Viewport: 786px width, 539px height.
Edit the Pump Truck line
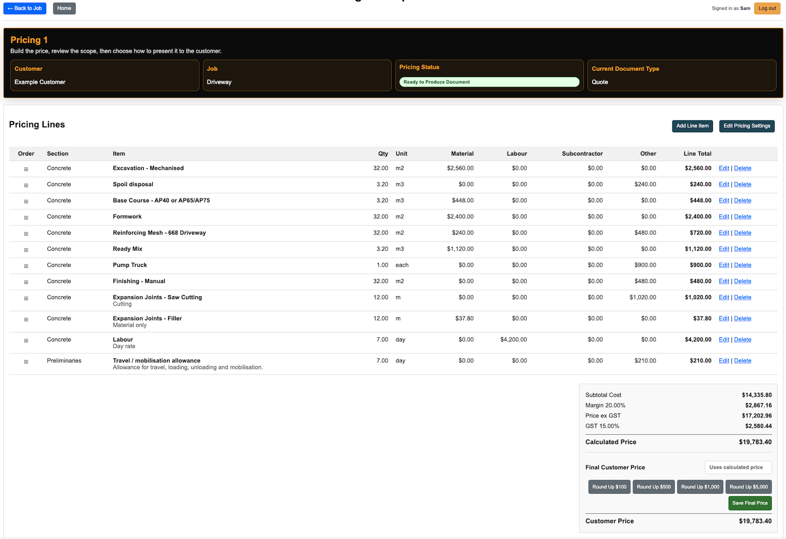tap(724, 265)
